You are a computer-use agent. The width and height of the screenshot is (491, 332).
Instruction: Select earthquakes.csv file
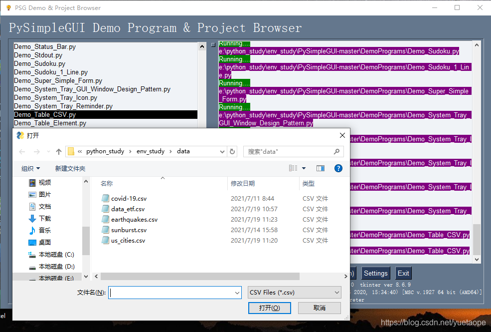tap(134, 220)
